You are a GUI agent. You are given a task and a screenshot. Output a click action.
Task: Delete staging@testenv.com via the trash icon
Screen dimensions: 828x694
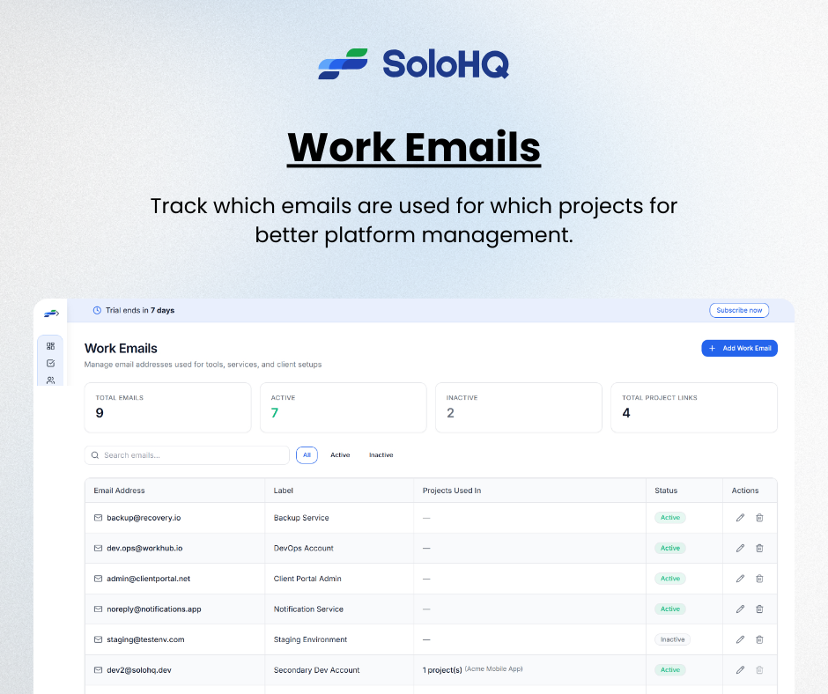(x=759, y=639)
